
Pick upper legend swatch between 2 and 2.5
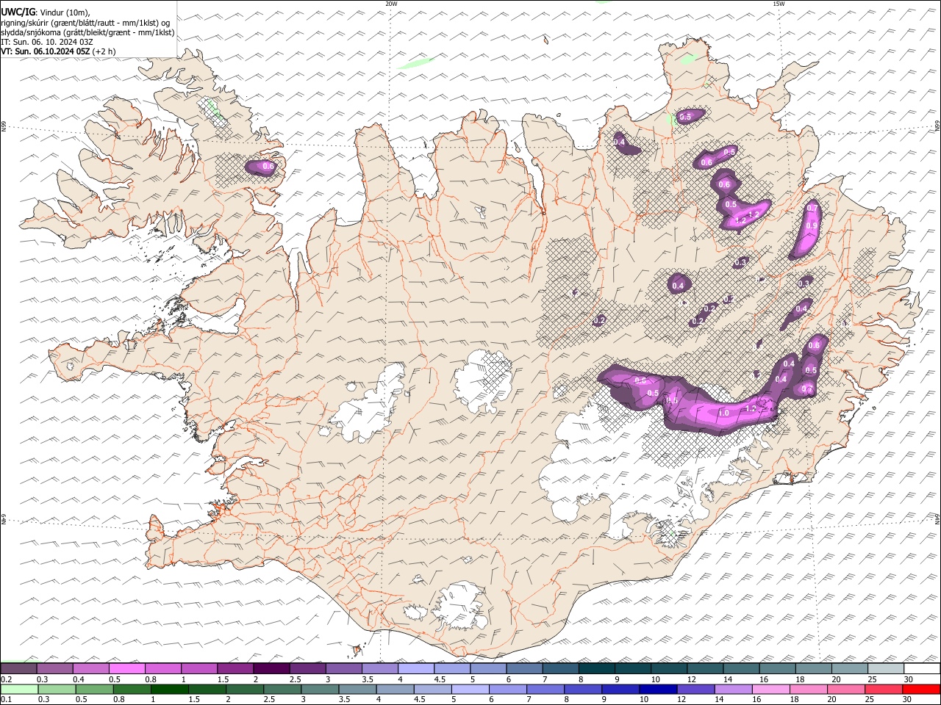point(271,668)
